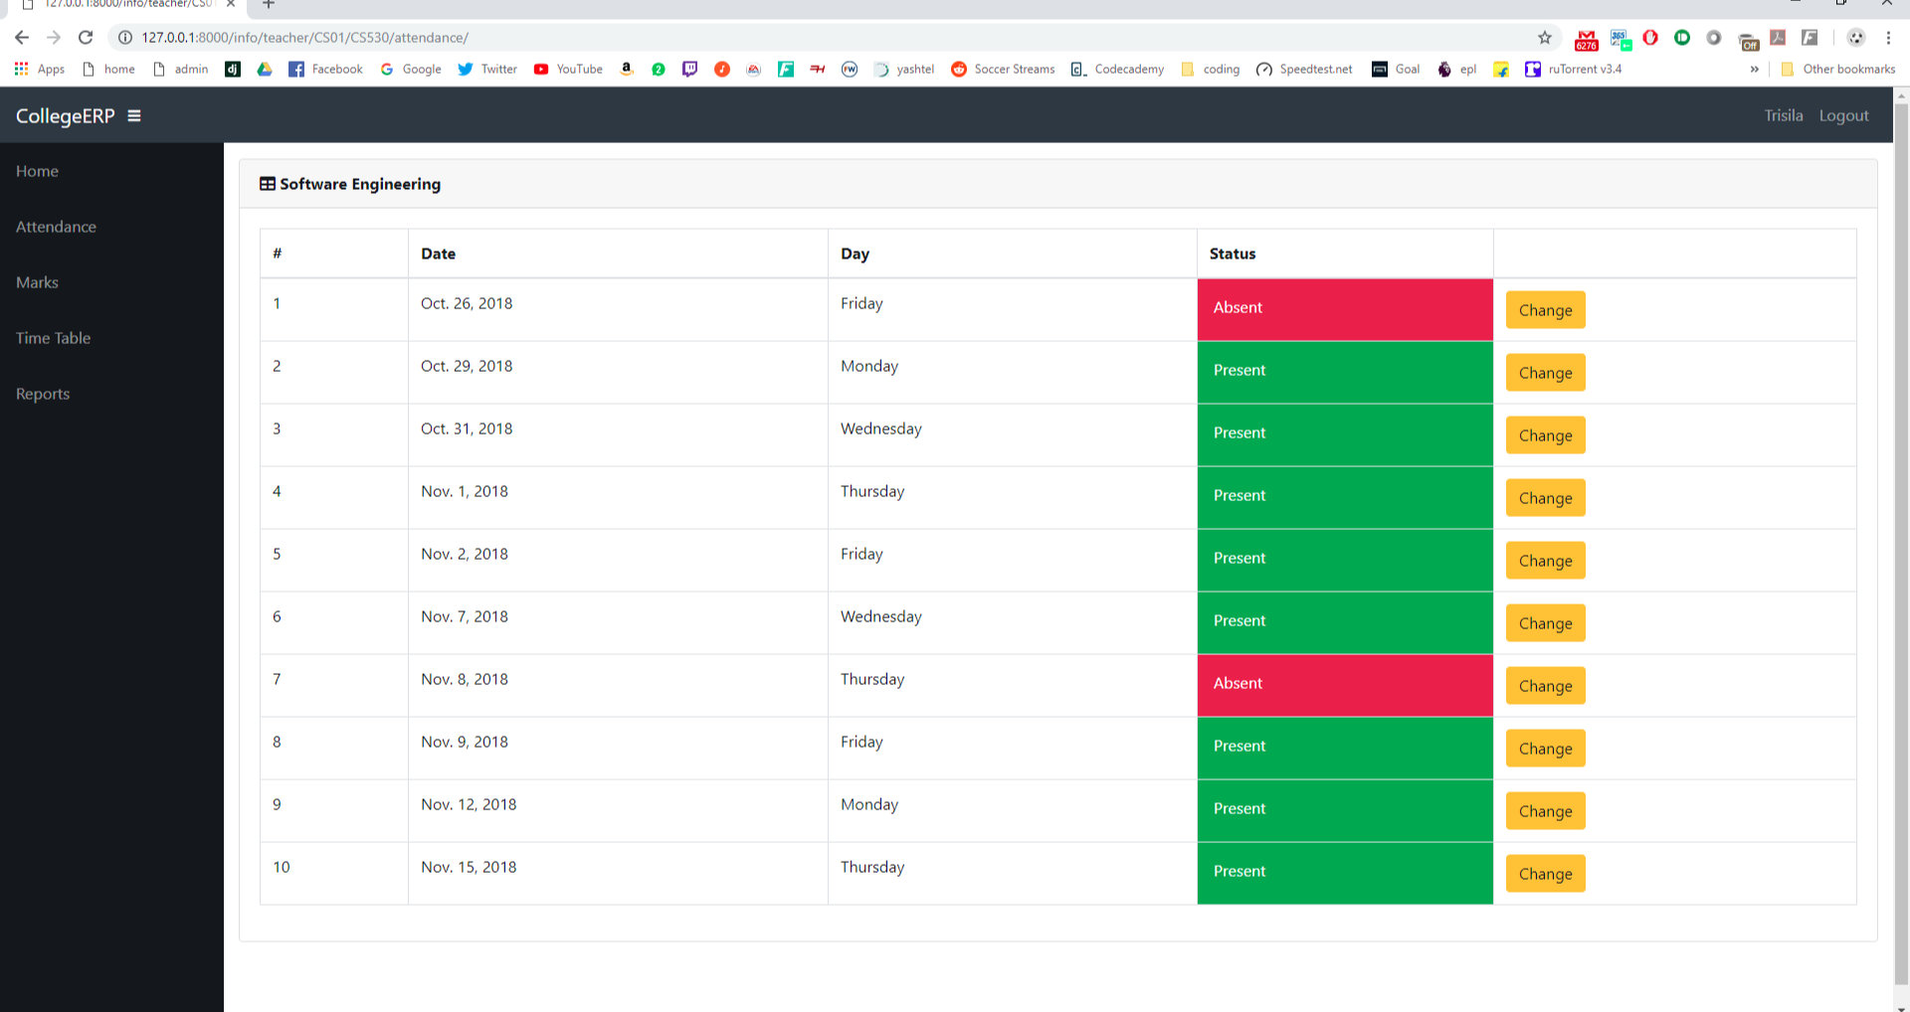
Task: Open the Goal bookmark
Action: 1396,69
